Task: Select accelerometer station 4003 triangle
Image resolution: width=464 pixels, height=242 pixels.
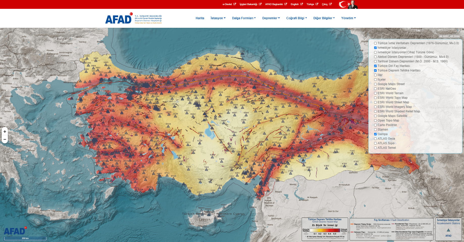Action: [228, 113]
